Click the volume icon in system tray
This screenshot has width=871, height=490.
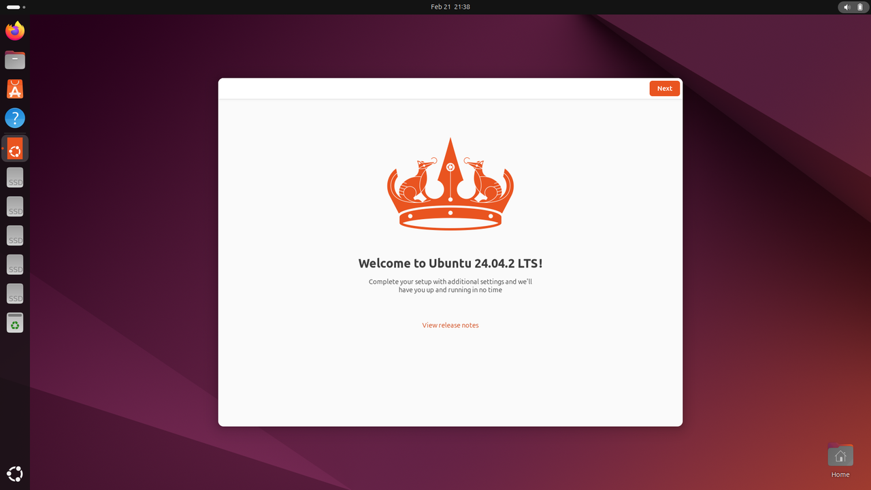(x=847, y=7)
